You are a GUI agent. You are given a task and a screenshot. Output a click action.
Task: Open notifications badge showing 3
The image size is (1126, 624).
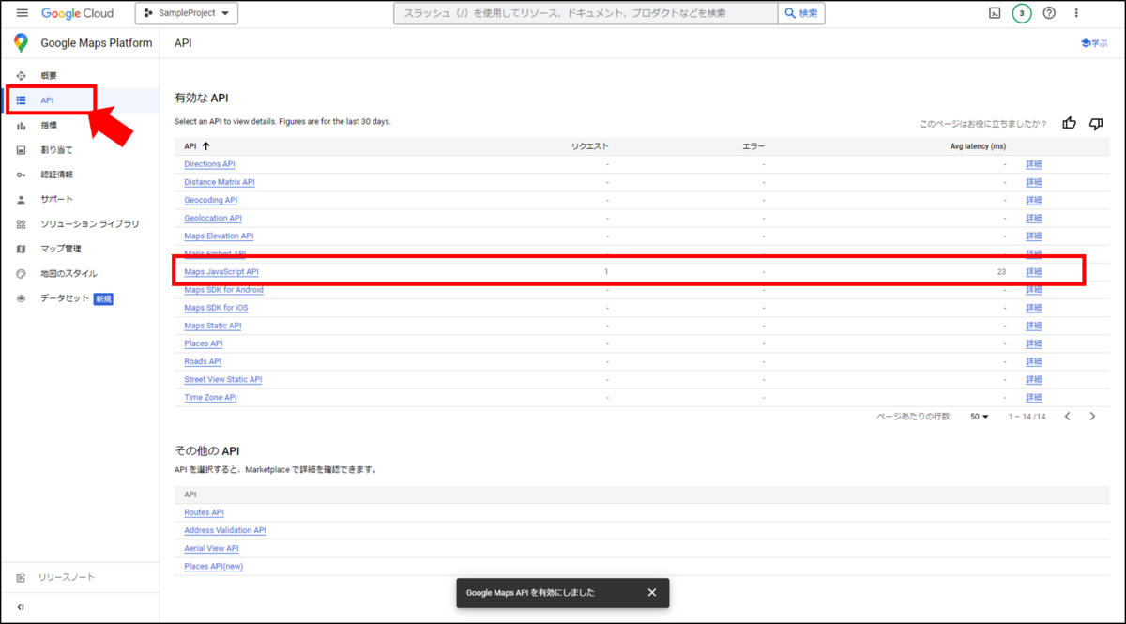pos(1022,13)
